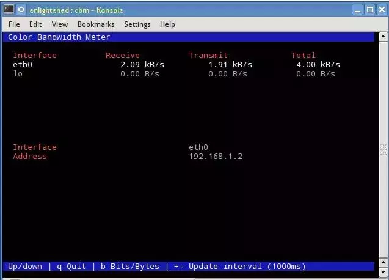Image resolution: width=389 pixels, height=280 pixels.
Task: Click the Address label in details
Action: pos(30,157)
